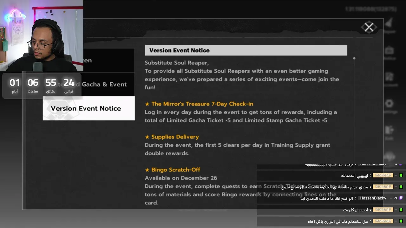Click the countdown days value 01
The image size is (406, 228).
pyautogui.click(x=15, y=83)
